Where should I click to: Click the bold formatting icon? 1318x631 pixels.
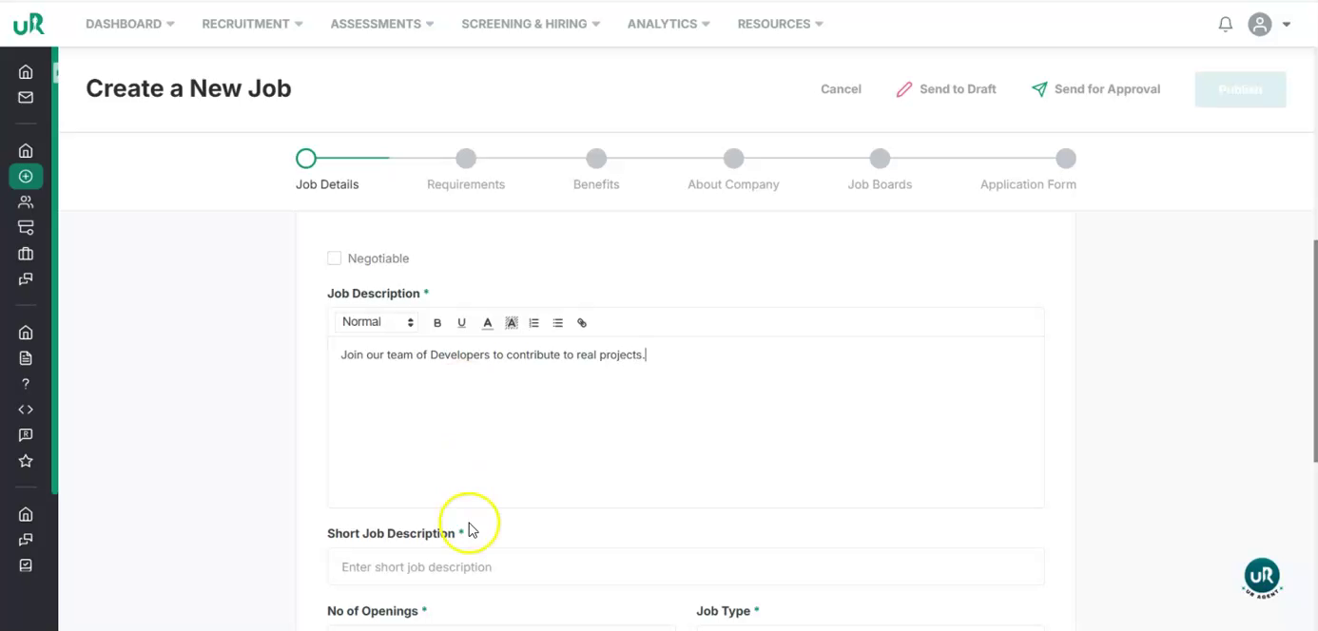coord(437,323)
